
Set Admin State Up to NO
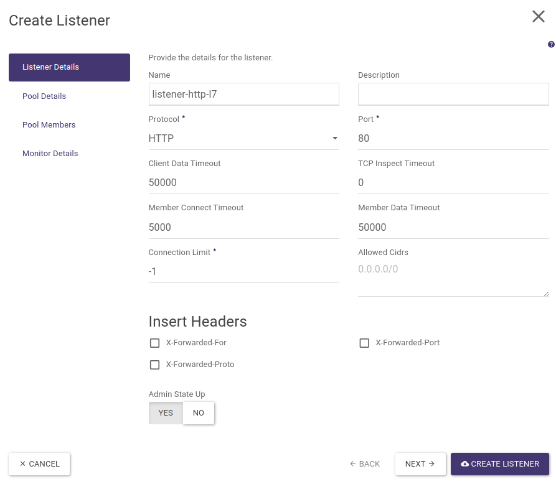pyautogui.click(x=198, y=413)
